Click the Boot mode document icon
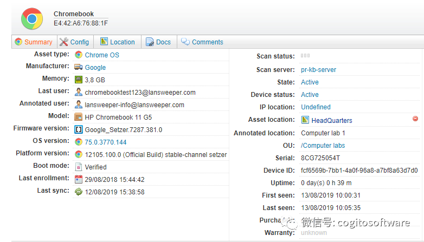The width and height of the screenshot is (424, 242). tap(79, 167)
